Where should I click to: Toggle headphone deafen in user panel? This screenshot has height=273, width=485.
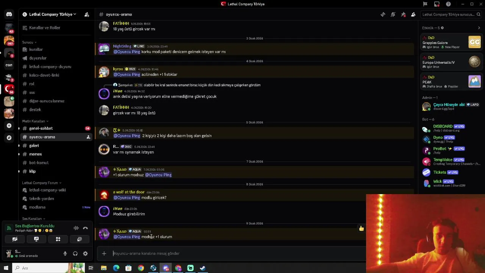75,254
